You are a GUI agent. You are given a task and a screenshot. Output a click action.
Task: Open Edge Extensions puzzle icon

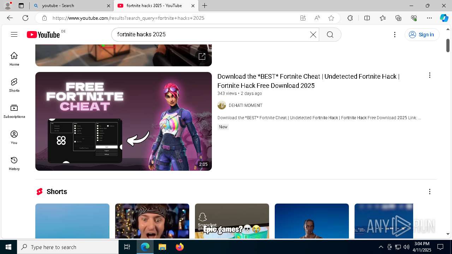(x=350, y=18)
